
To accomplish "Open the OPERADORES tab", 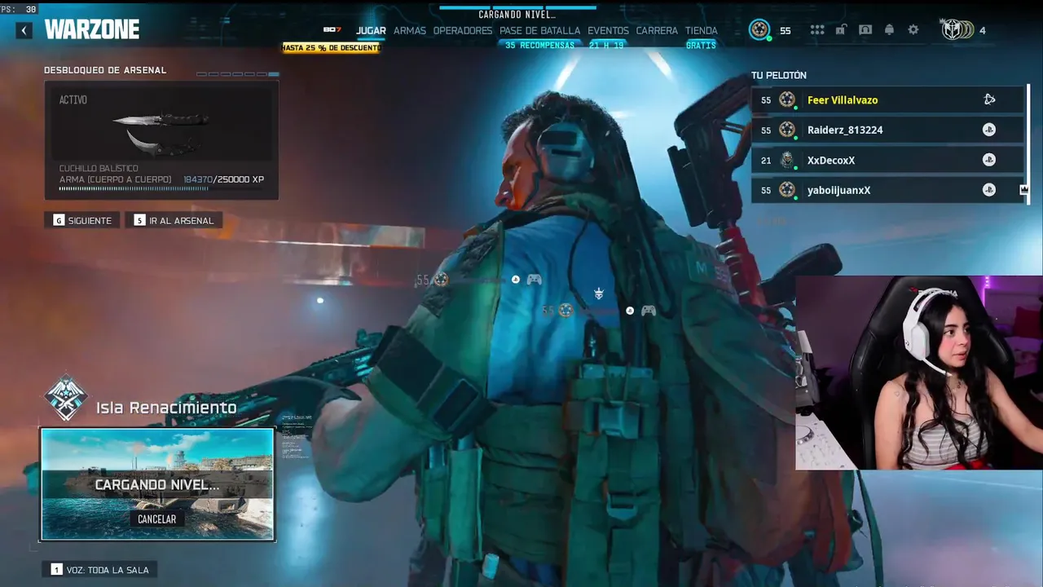I will coord(463,30).
